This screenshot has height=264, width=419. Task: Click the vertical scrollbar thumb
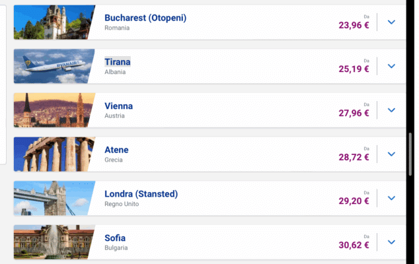pyautogui.click(x=410, y=152)
